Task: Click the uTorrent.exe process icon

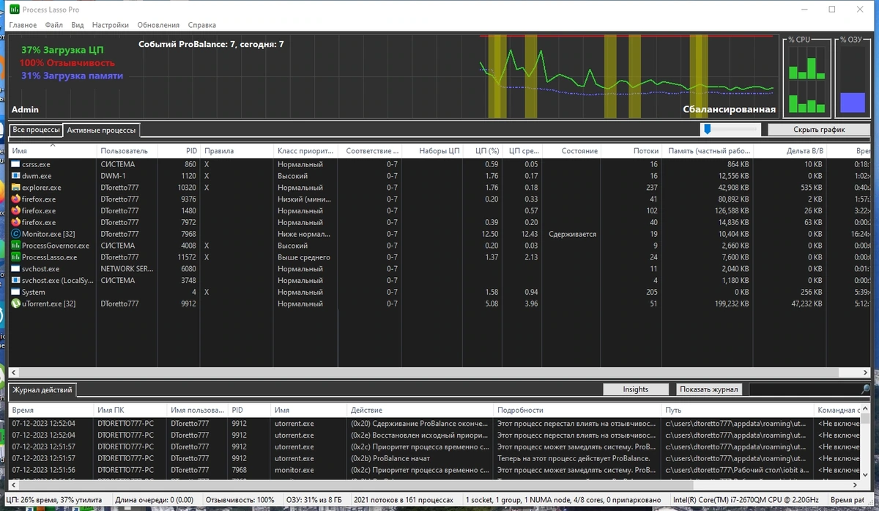Action: pos(16,304)
